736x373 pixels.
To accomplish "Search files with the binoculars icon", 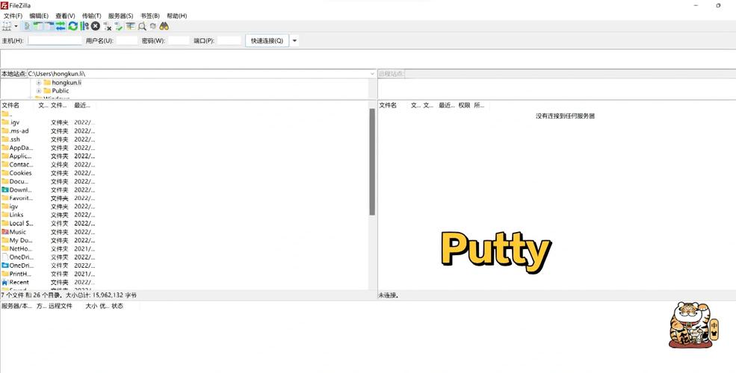I will tap(164, 26).
